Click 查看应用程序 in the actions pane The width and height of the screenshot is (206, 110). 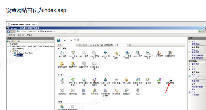[197, 55]
